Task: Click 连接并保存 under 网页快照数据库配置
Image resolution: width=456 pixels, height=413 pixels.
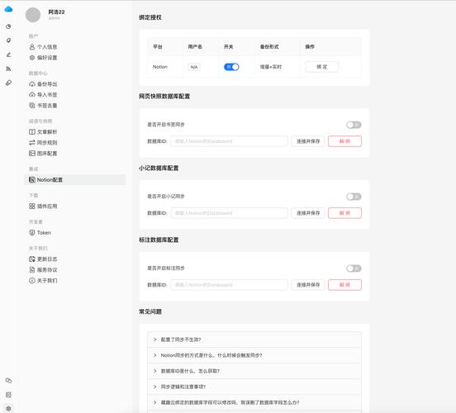Action: pyautogui.click(x=308, y=141)
